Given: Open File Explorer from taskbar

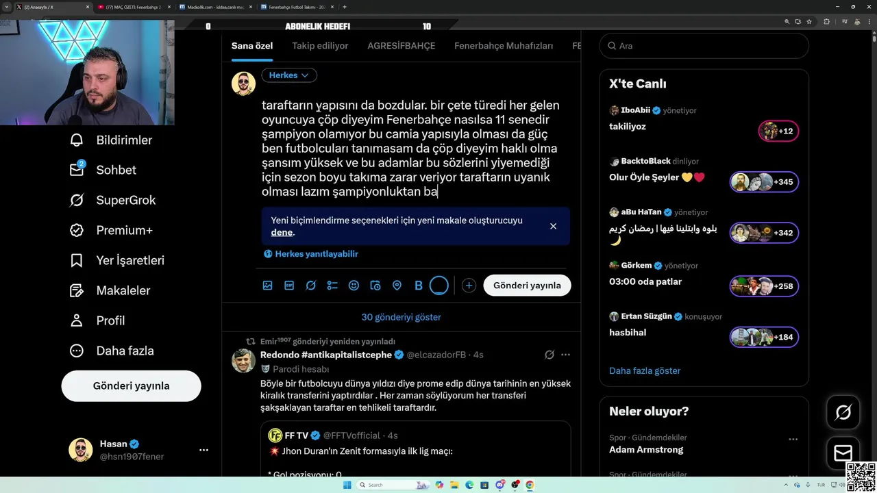Looking at the screenshot, I should (454, 485).
